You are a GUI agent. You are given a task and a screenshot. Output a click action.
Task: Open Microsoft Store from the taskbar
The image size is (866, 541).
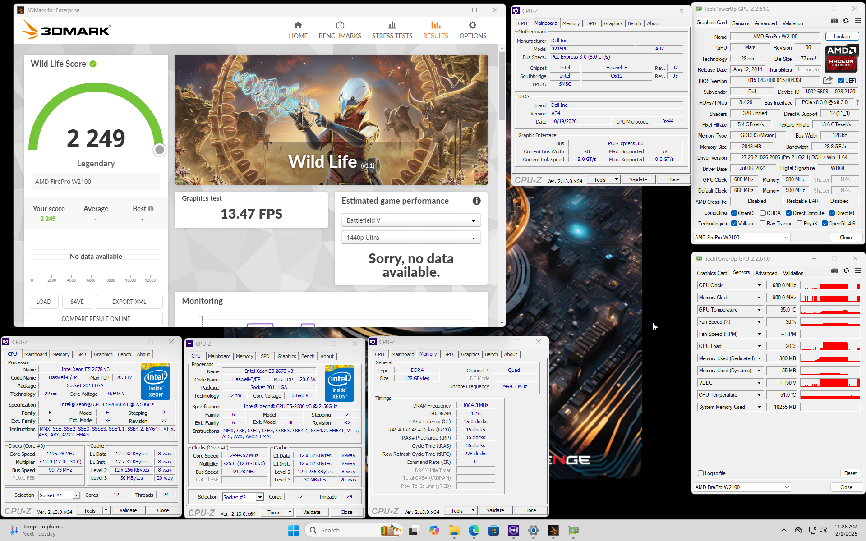pyautogui.click(x=493, y=530)
